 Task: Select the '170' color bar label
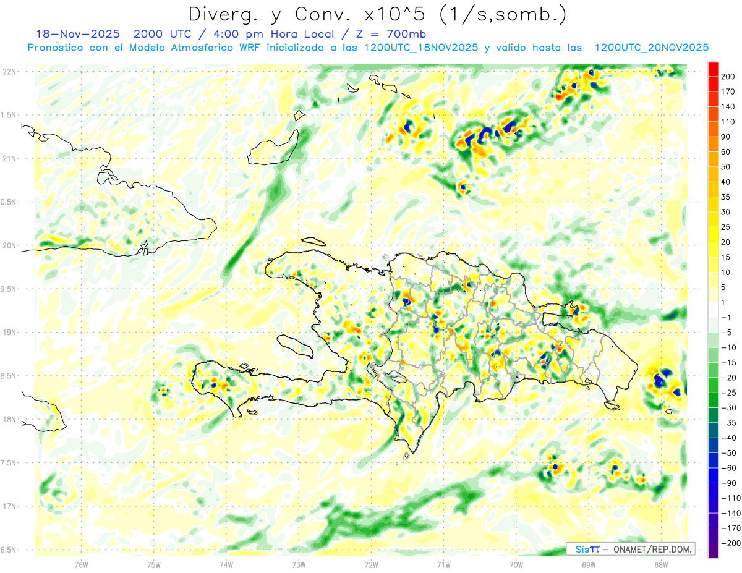729,91
